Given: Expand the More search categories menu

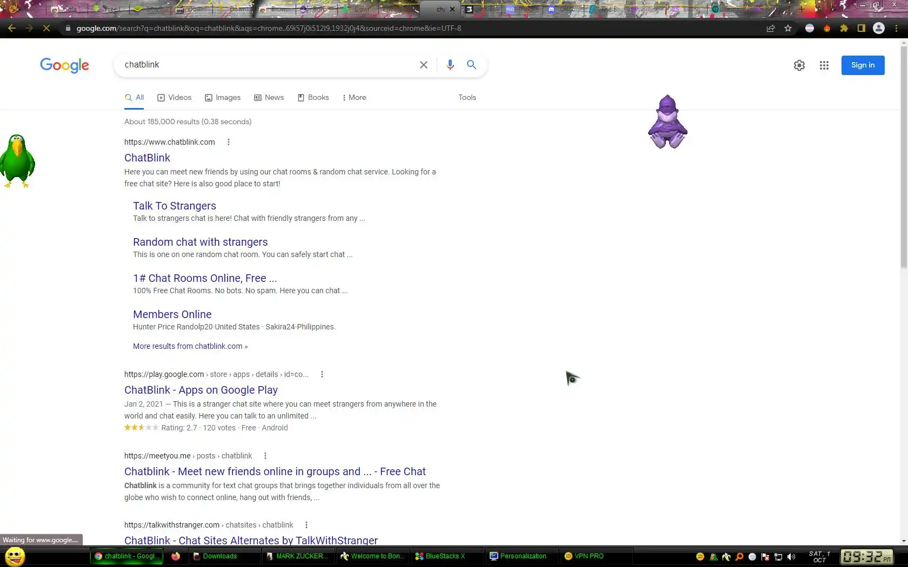Looking at the screenshot, I should pos(354,97).
